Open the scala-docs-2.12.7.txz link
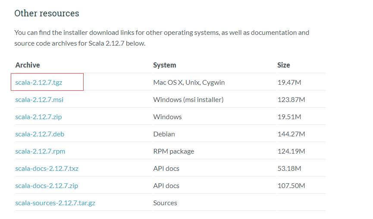373x219 pixels. (47, 168)
